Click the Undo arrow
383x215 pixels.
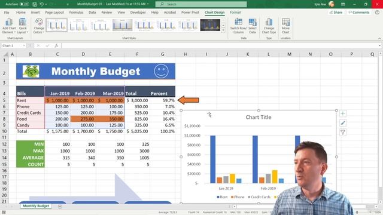41,4
